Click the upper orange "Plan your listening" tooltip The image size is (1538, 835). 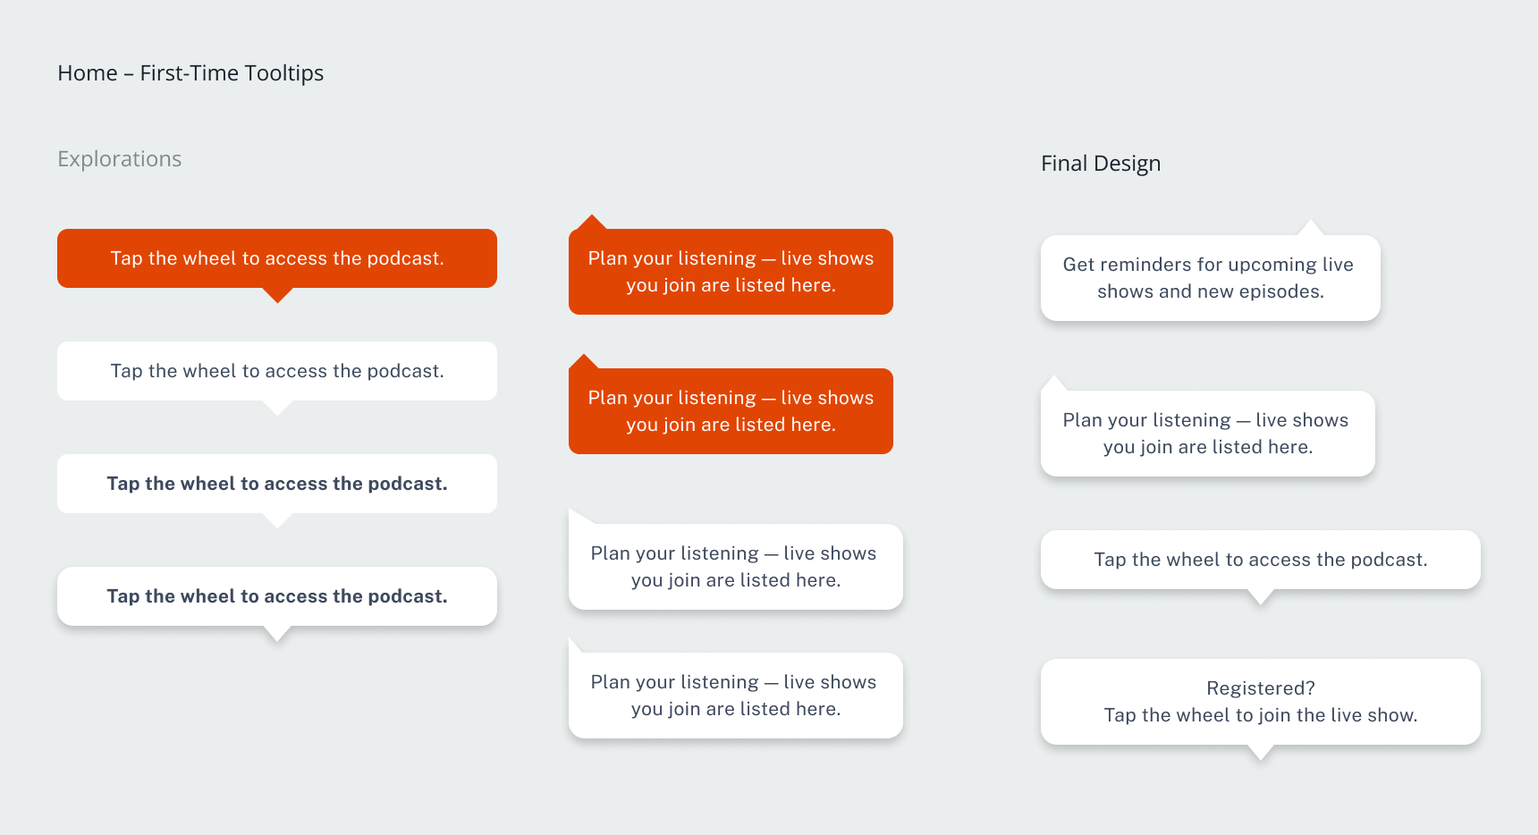point(731,272)
